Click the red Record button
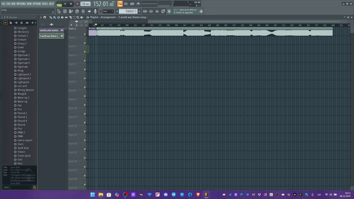The image size is (354, 199). tap(77, 4)
